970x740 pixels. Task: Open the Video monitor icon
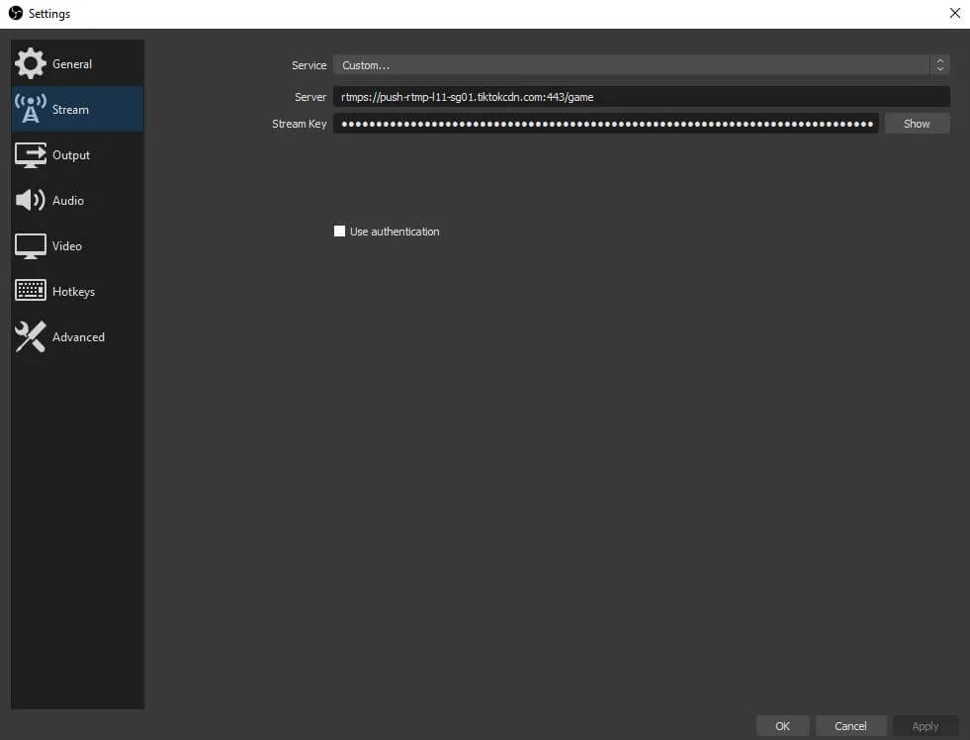tap(30, 246)
